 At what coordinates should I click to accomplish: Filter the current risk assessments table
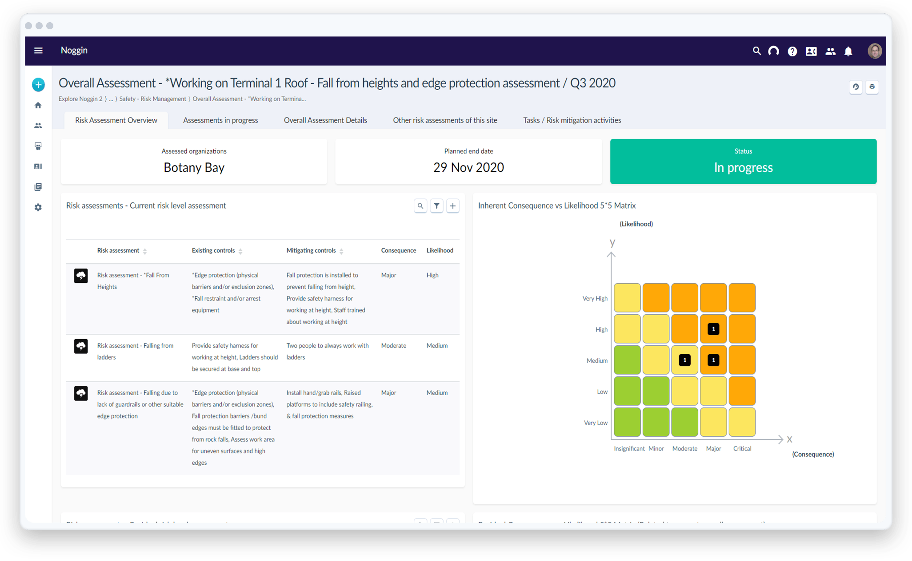click(436, 206)
